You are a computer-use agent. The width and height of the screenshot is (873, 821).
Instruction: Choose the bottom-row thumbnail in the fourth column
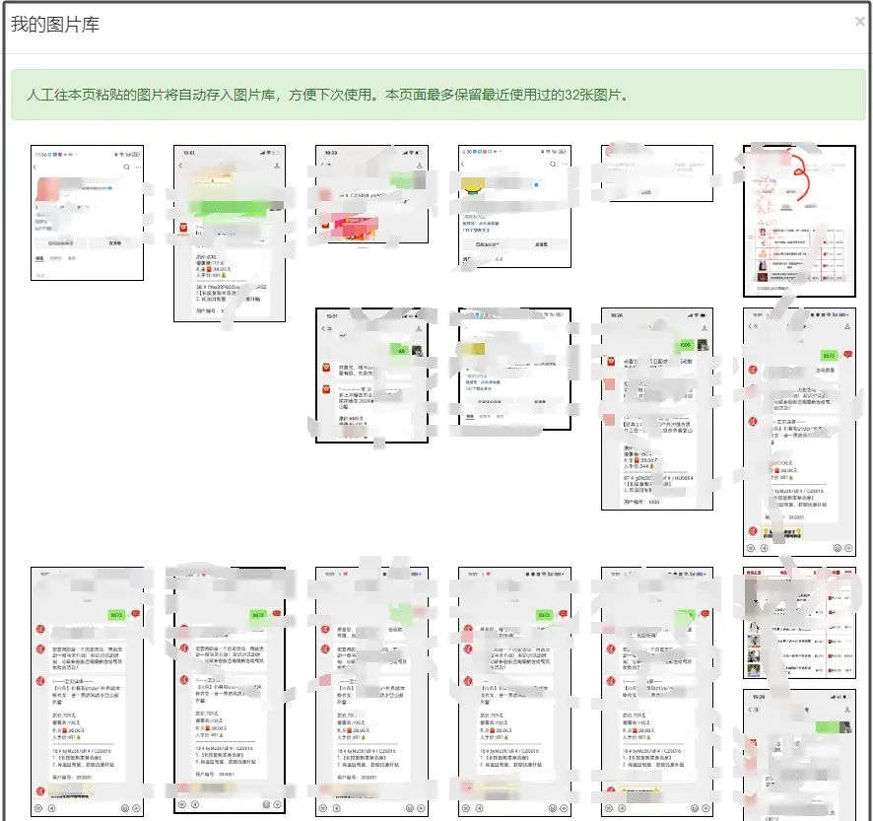coord(514,692)
